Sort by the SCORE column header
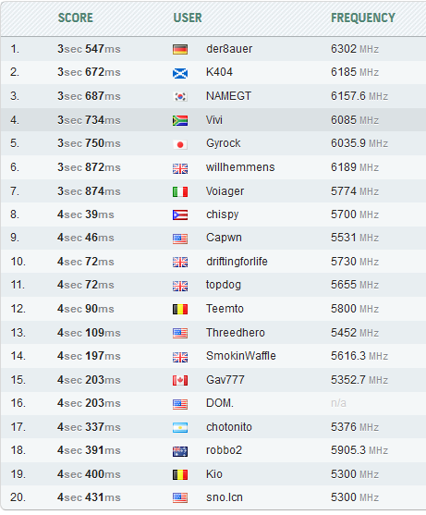This screenshot has height=515, width=426. click(76, 18)
